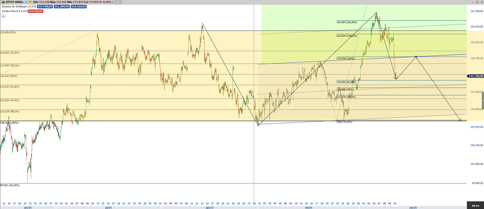Select the set/25 month on time axis
484x209 pixels.
point(309,207)
